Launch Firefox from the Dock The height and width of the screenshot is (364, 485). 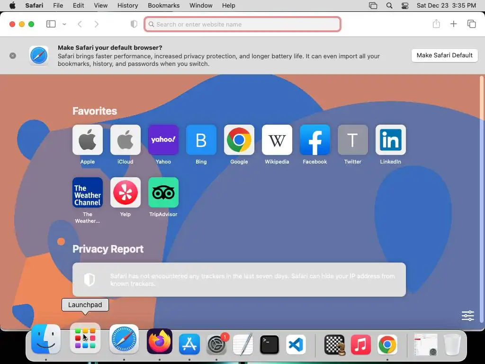(160, 341)
